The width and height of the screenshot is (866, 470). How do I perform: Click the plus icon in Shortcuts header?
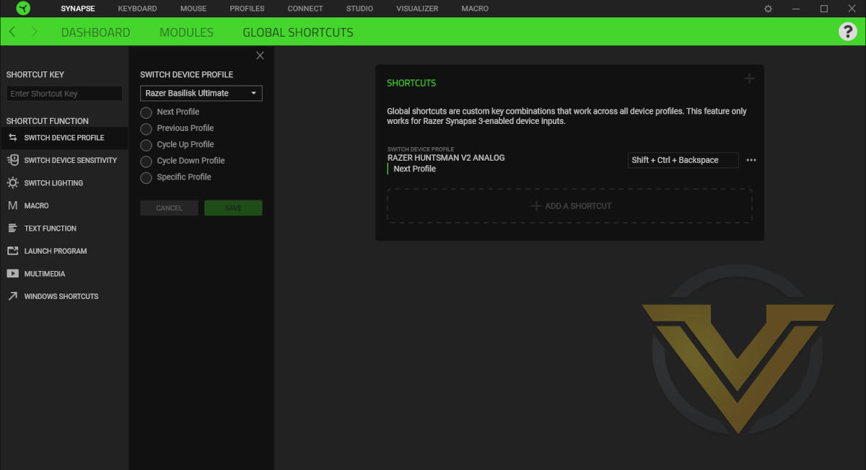click(749, 79)
